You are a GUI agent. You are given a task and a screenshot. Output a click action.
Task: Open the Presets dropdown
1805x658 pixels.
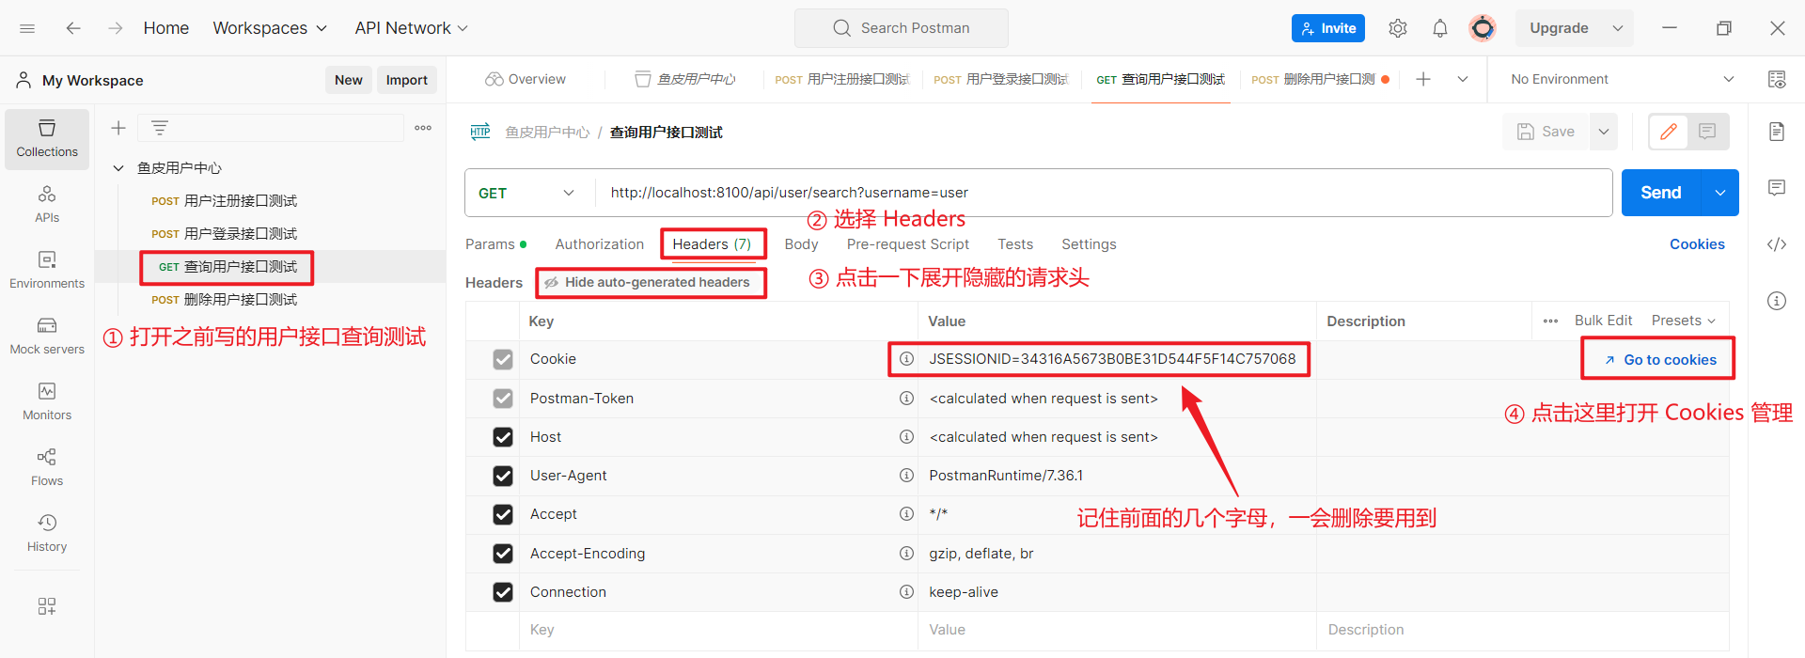click(x=1683, y=321)
